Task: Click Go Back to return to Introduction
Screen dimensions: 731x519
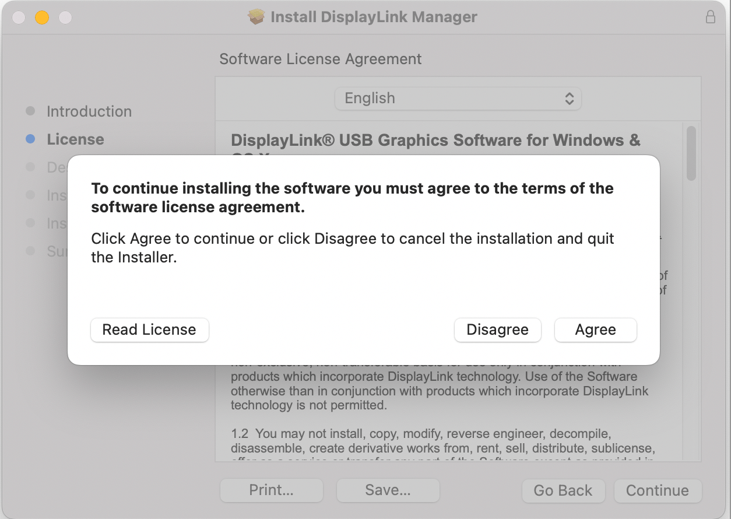Action: [563, 490]
